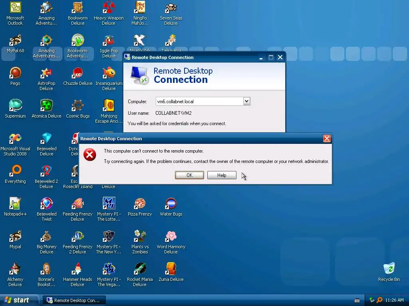Select the Iggle Pop Deluxe icon
Image resolution: width=409 pixels, height=306 pixels.
point(109,46)
